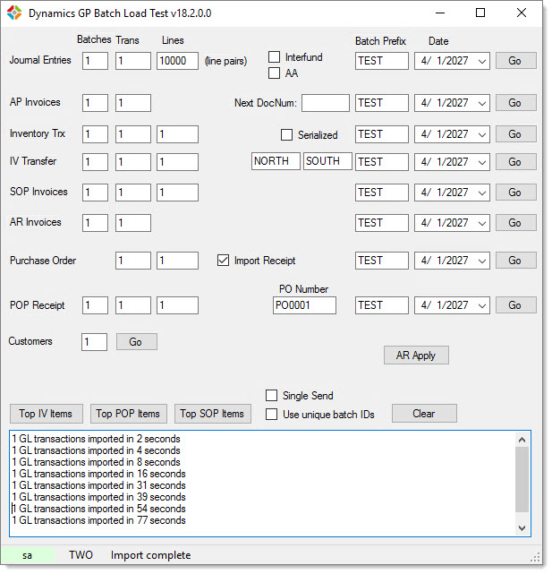The height and width of the screenshot is (574, 552).
Task: Click Go next to Customers
Action: pos(137,341)
